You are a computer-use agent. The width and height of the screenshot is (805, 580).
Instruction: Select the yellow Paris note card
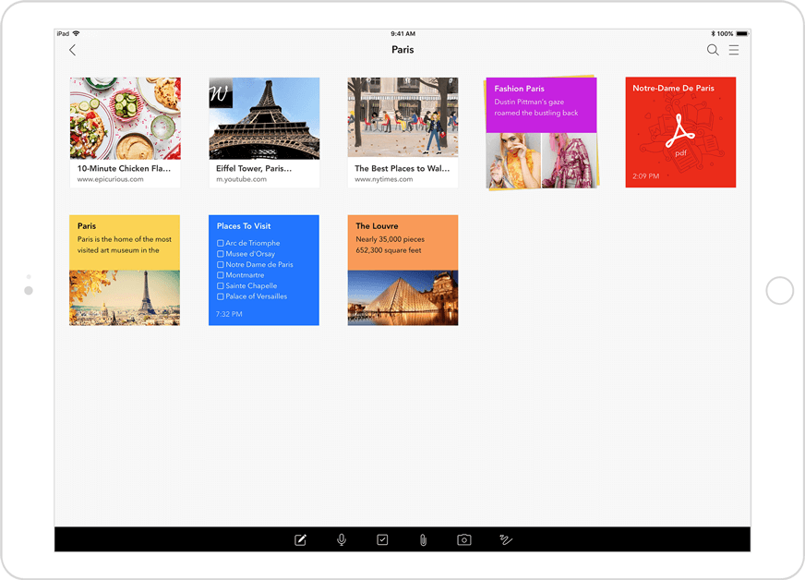pyautogui.click(x=125, y=270)
